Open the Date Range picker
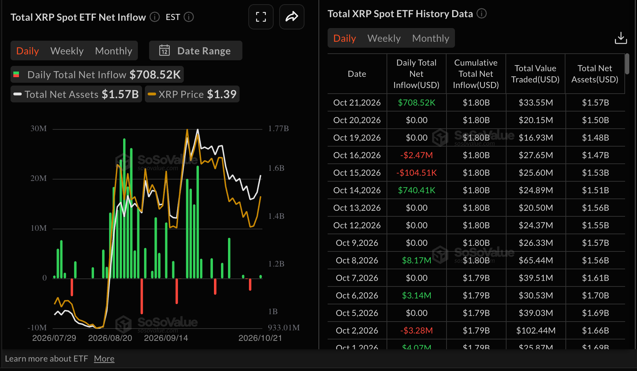Image resolution: width=637 pixels, height=371 pixels. [x=195, y=50]
